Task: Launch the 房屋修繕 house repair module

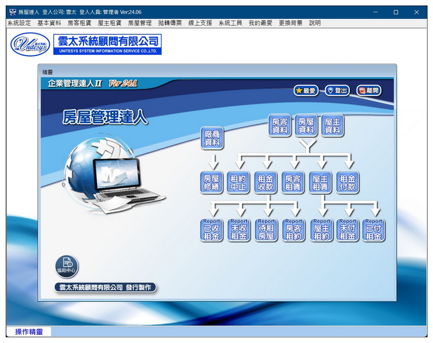Action: (x=212, y=182)
